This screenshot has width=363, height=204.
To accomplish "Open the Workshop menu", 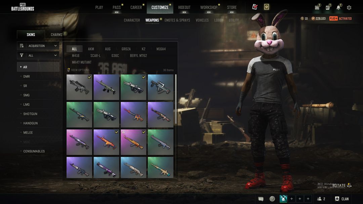I will [x=209, y=7].
